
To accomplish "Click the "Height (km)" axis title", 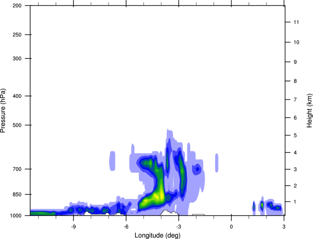I will pos(309,111).
